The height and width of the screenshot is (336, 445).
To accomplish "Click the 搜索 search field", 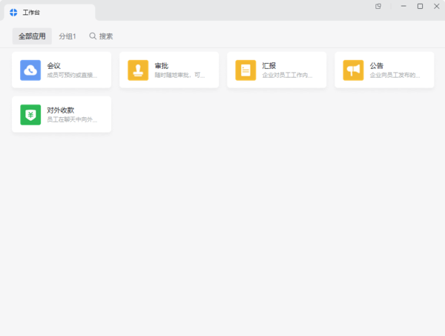I will point(106,36).
